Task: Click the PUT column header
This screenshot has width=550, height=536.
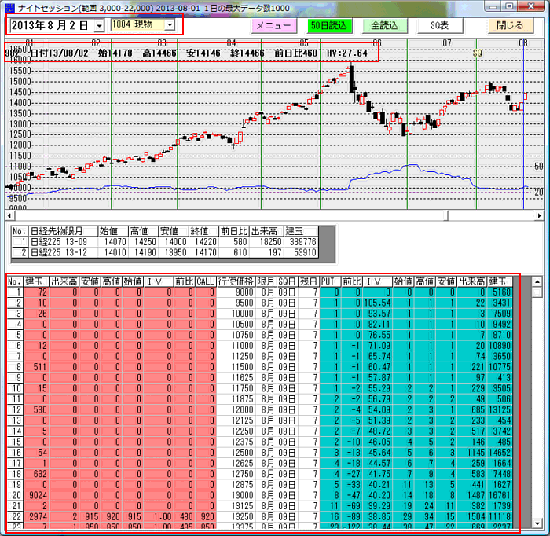Action: coord(328,281)
